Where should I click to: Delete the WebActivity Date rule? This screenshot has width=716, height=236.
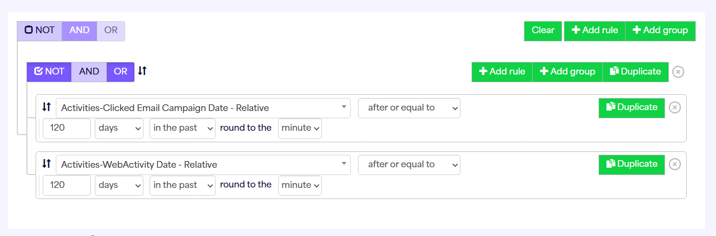tap(675, 164)
